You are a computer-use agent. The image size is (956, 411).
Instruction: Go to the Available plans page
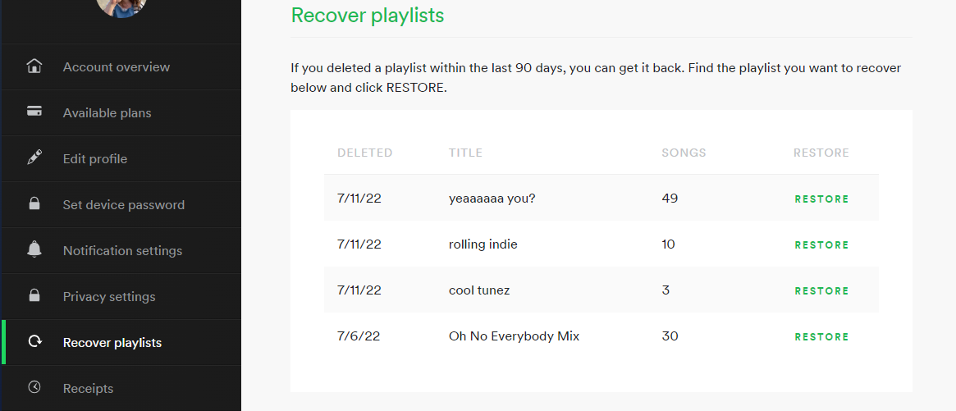[107, 113]
